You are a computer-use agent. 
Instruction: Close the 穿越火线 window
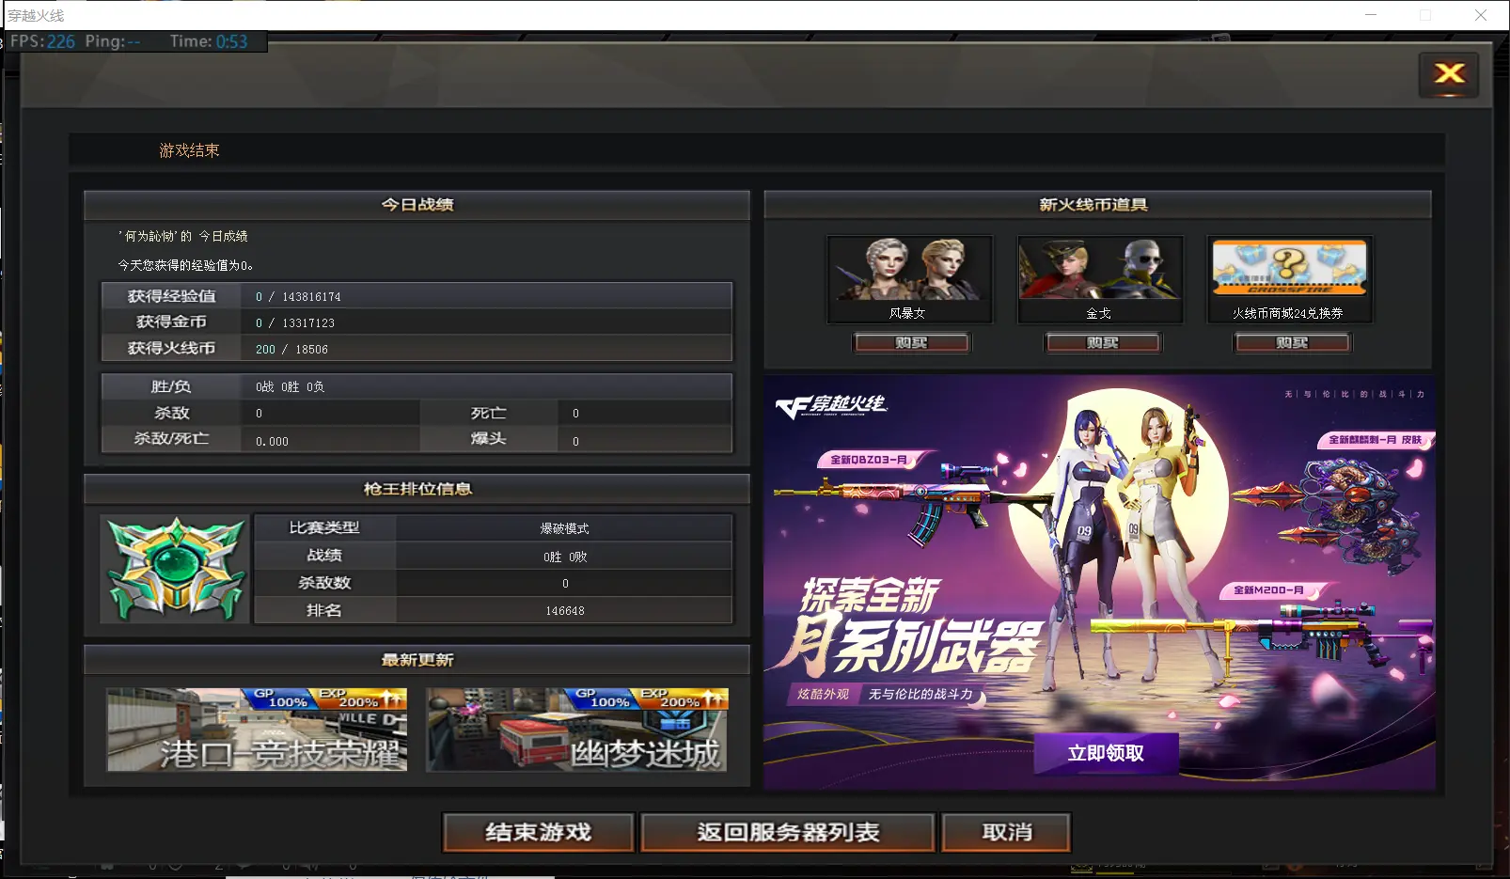[x=1481, y=15]
